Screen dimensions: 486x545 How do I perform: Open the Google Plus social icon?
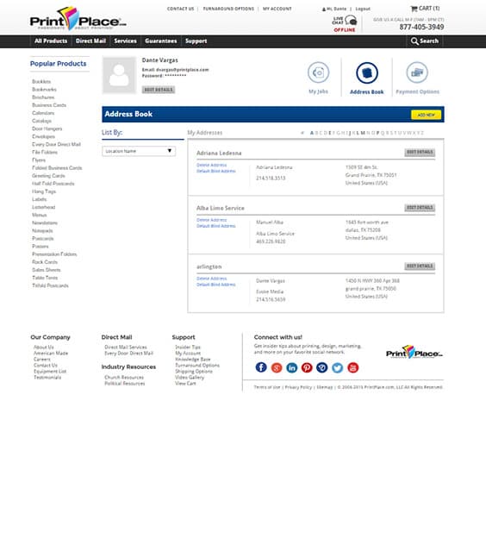tap(277, 367)
